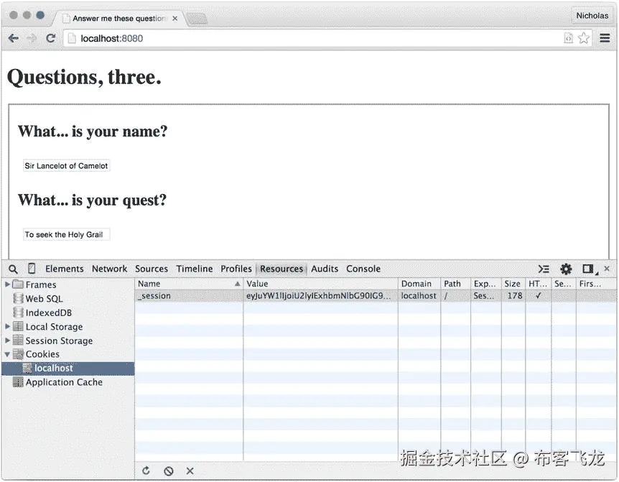The height and width of the screenshot is (482, 619).
Task: Refresh the cookies list
Action: [146, 471]
